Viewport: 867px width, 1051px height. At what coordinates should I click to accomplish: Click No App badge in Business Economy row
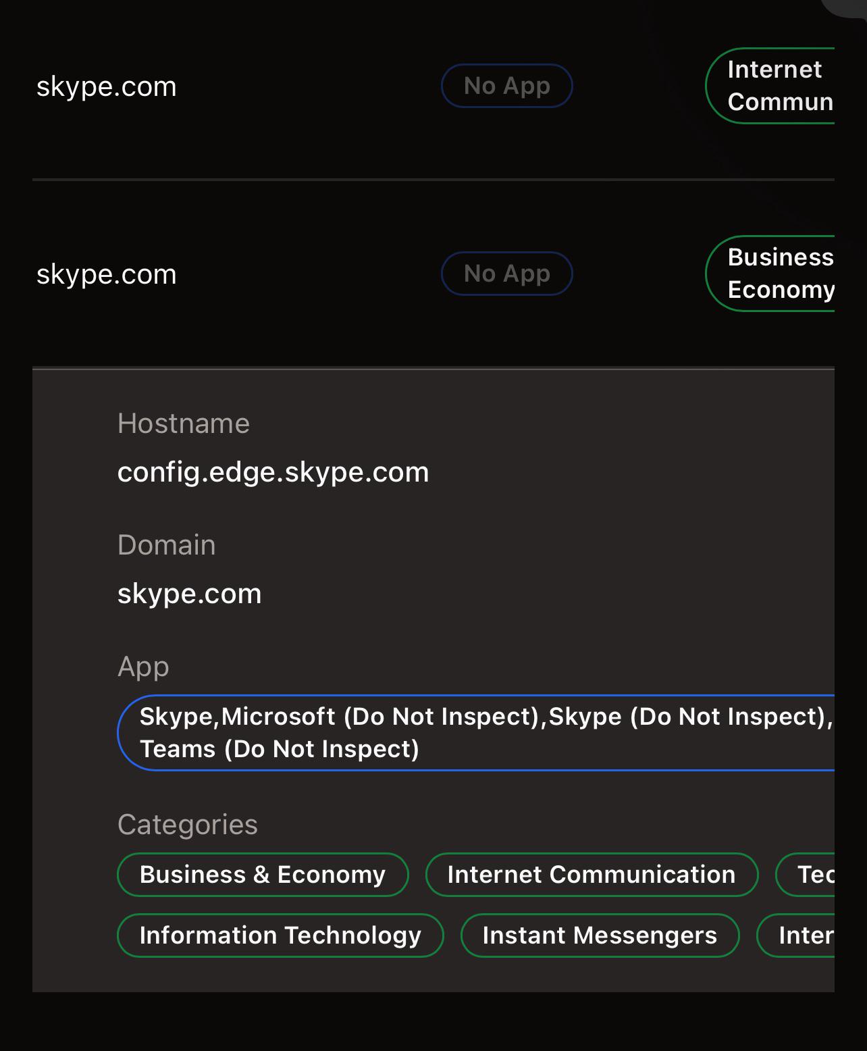tap(507, 274)
